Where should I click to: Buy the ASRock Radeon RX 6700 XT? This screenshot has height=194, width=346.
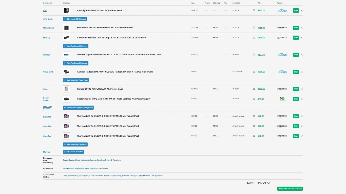[296, 72]
